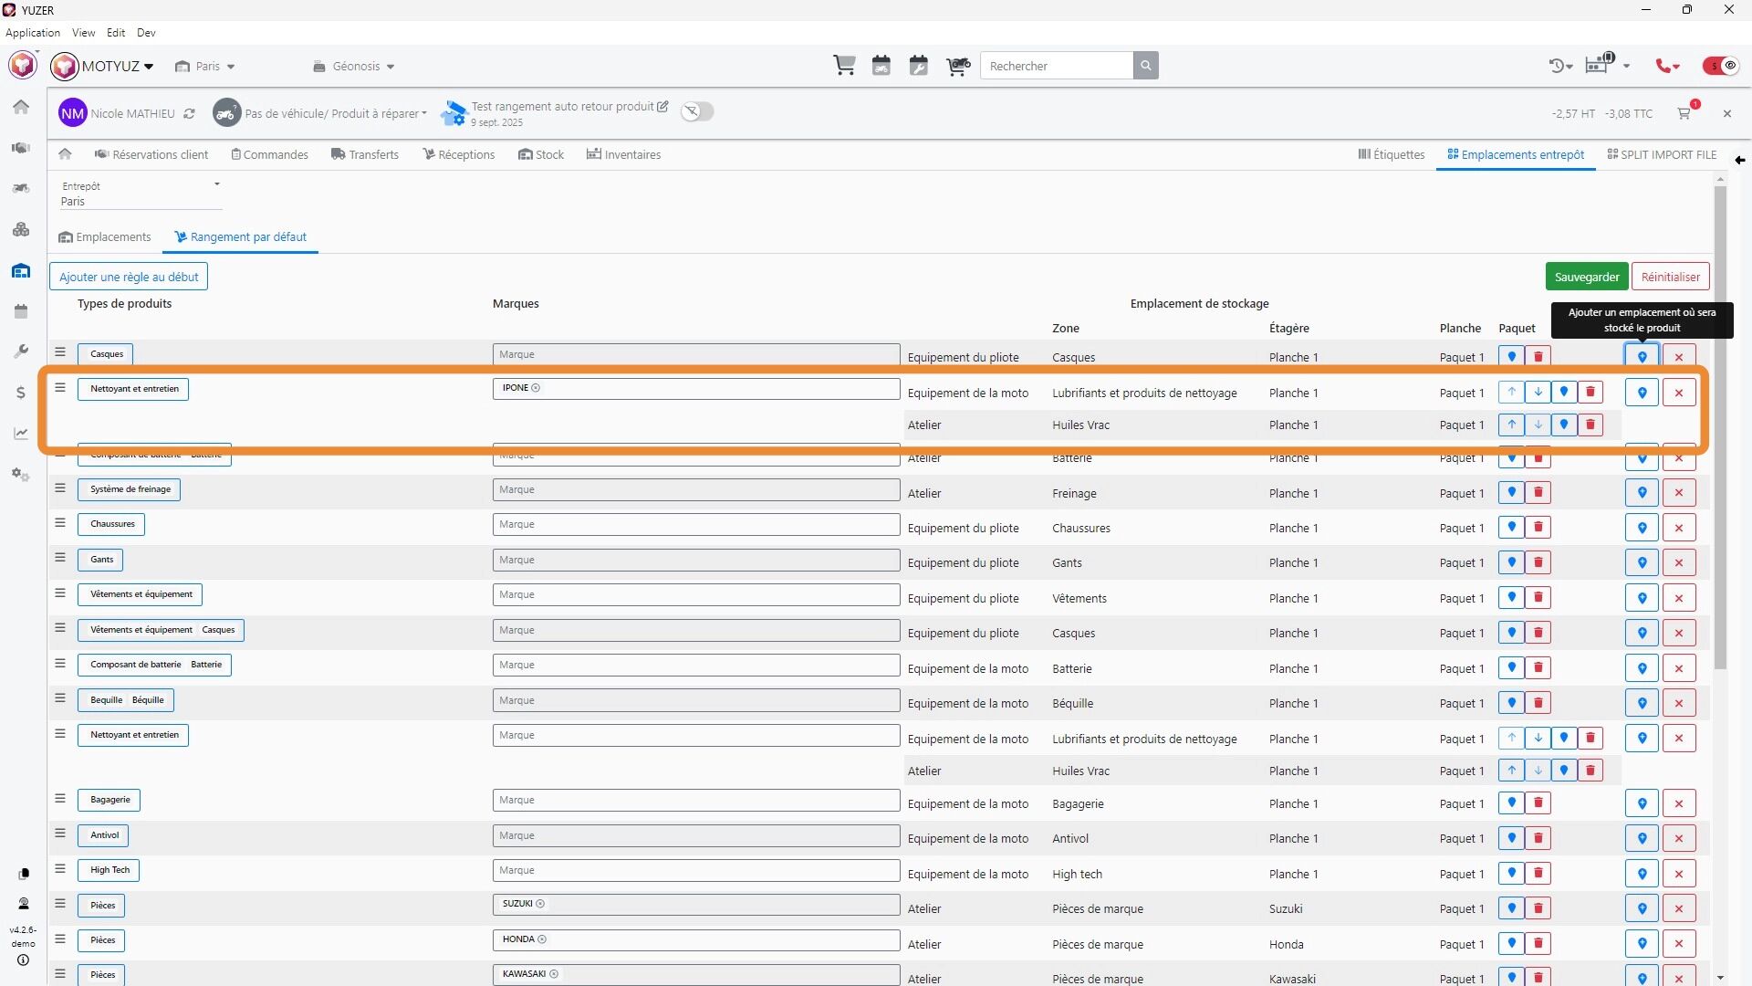Screen dimensions: 1752x986
Task: Click the calendar with wrench icon
Action: 919,66
